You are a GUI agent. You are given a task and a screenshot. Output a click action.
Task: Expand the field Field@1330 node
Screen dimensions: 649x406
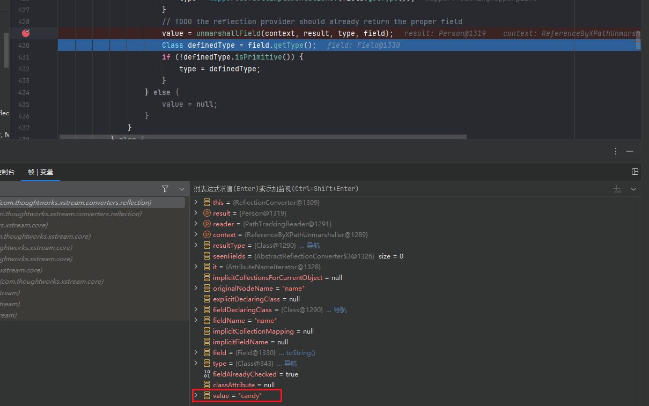point(196,353)
